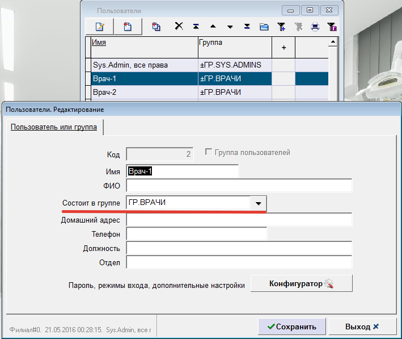Click the Сохранить button

(292, 327)
